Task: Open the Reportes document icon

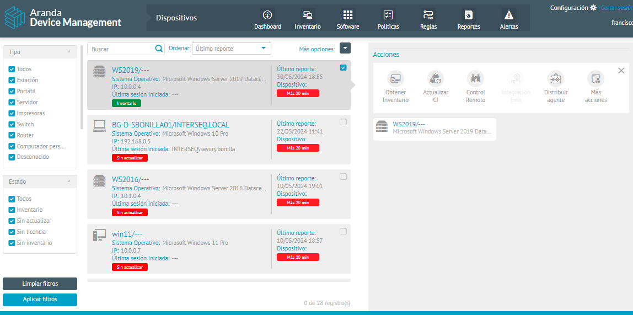Action: click(x=468, y=15)
